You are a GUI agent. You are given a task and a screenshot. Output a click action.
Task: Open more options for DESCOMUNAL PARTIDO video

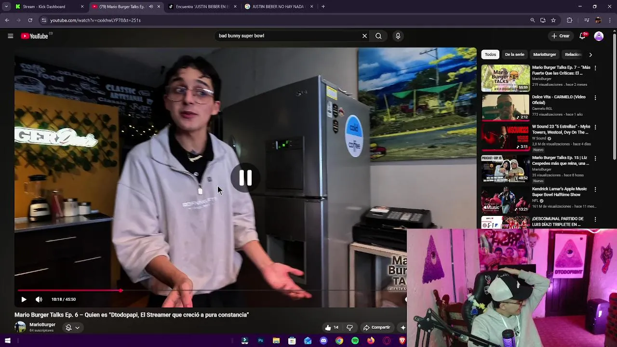(x=595, y=219)
